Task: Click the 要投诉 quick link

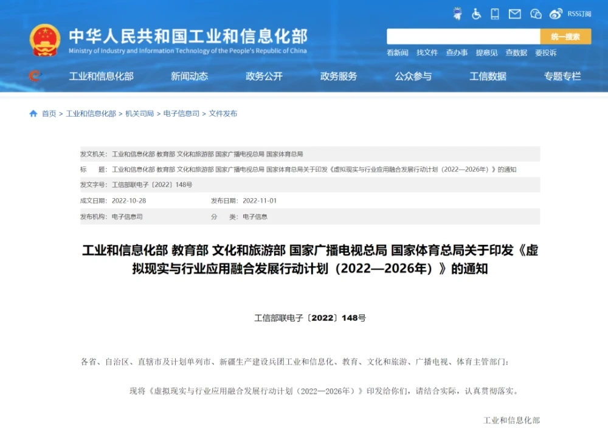Action: (546, 53)
